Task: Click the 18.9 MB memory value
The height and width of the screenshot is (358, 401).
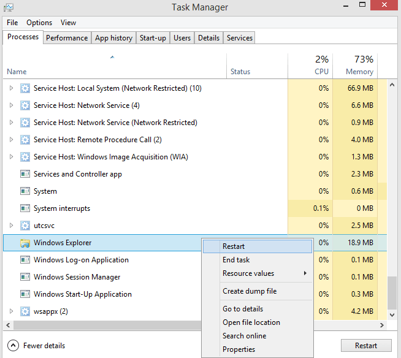Action: click(x=361, y=242)
